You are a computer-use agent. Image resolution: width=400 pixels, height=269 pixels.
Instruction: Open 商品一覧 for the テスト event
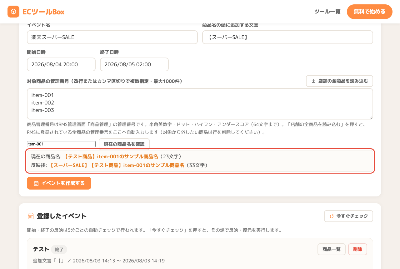[332, 249]
